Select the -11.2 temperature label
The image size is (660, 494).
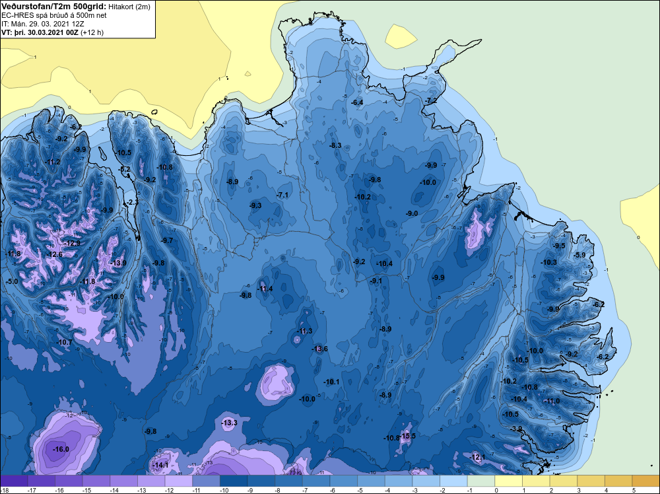pos(53,162)
